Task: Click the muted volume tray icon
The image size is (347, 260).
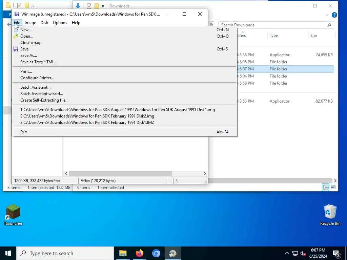Action: [303, 253]
